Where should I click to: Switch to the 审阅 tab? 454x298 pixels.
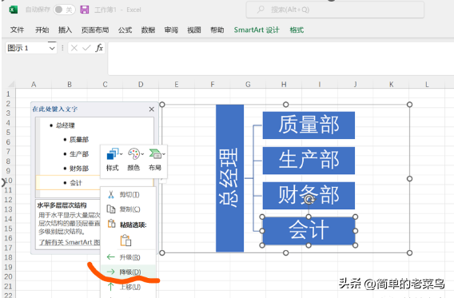pyautogui.click(x=171, y=30)
